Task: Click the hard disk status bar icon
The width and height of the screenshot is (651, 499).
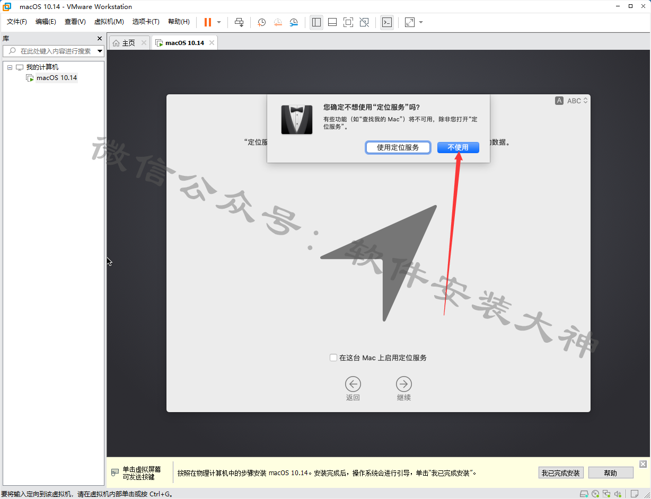Action: click(x=585, y=494)
